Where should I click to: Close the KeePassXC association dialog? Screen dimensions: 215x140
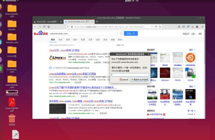tap(149, 54)
